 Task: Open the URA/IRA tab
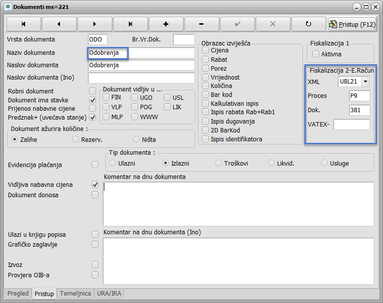109,294
